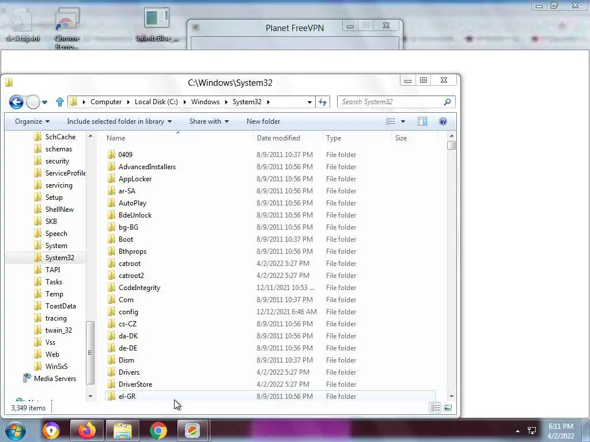This screenshot has height=442, width=590.
Task: Refresh the System32 folder view
Action: (323, 102)
